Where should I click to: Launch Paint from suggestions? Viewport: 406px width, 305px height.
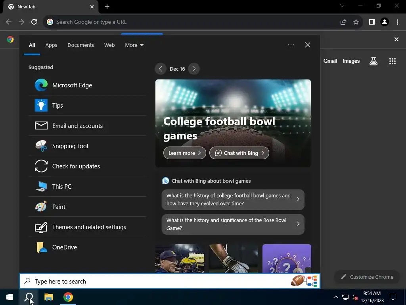click(x=87, y=207)
